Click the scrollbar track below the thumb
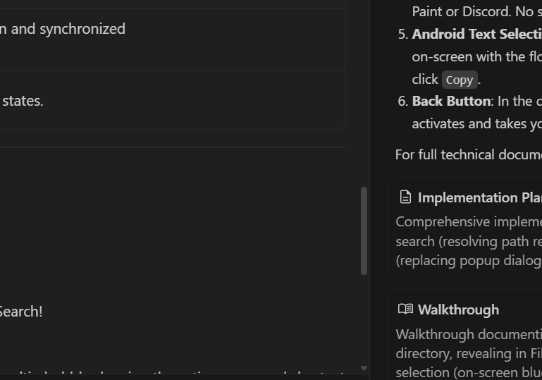 click(364, 320)
